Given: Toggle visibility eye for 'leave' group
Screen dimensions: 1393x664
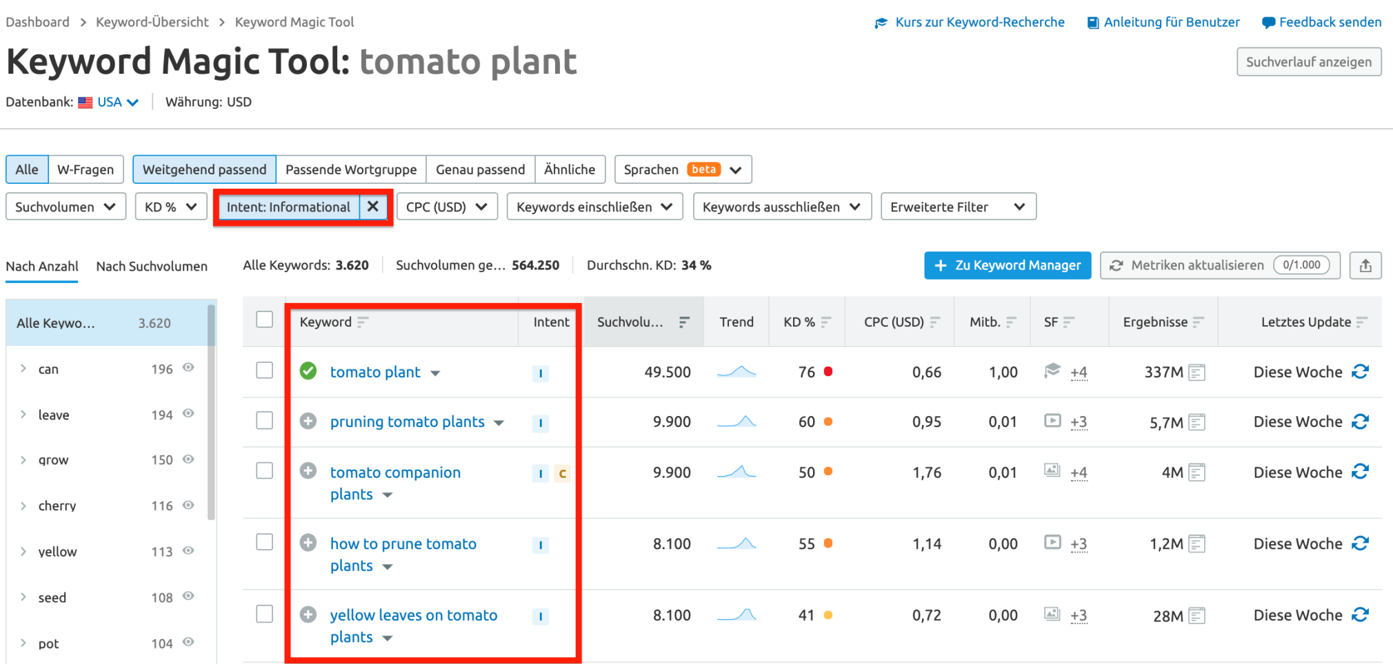Looking at the screenshot, I should (188, 413).
